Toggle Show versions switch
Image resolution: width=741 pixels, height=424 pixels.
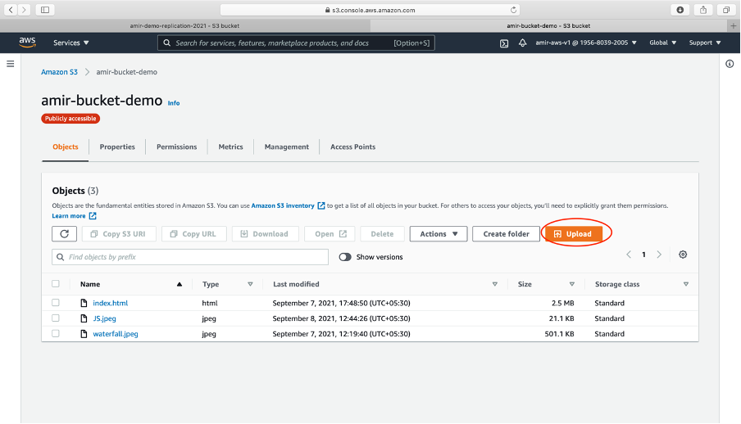[x=345, y=257]
